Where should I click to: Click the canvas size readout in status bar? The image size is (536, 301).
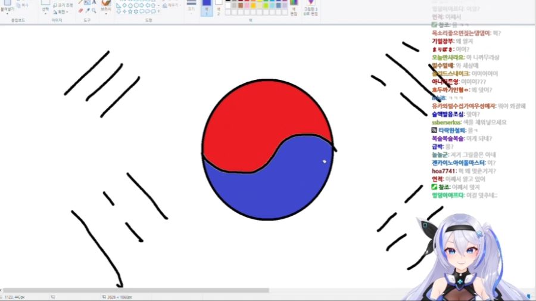tap(117, 297)
